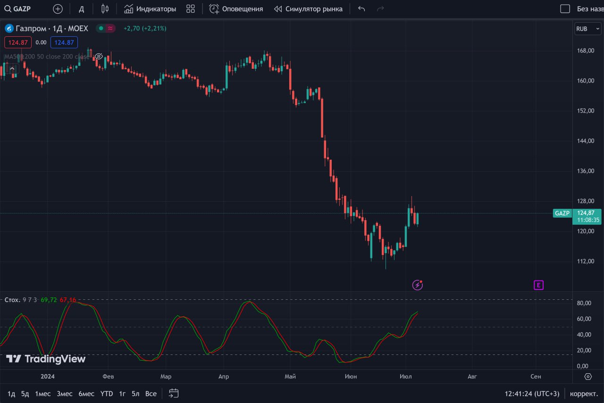Click the 112,00 price scale label
The image size is (604, 403).
[585, 261]
